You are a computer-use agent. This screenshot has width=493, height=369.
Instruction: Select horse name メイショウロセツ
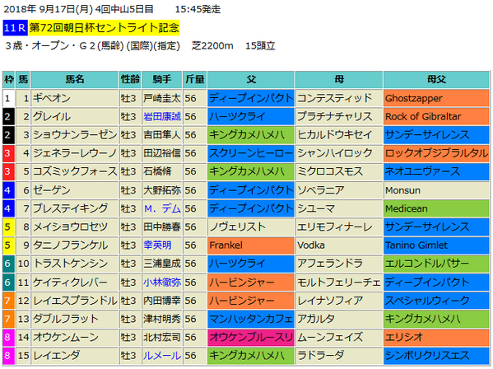pyautogui.click(x=71, y=227)
